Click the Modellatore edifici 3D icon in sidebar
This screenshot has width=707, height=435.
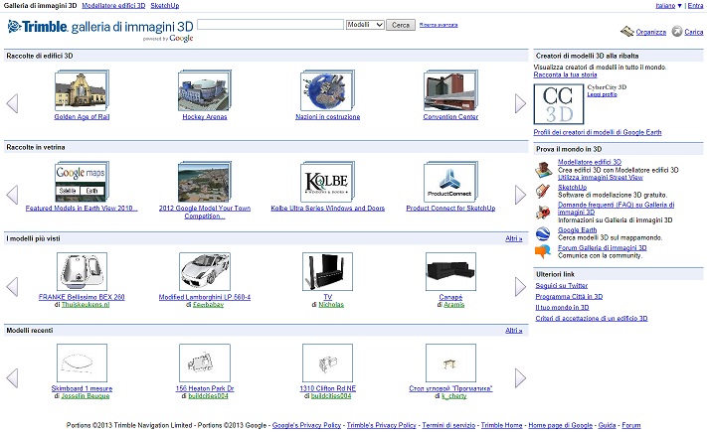[x=544, y=170]
